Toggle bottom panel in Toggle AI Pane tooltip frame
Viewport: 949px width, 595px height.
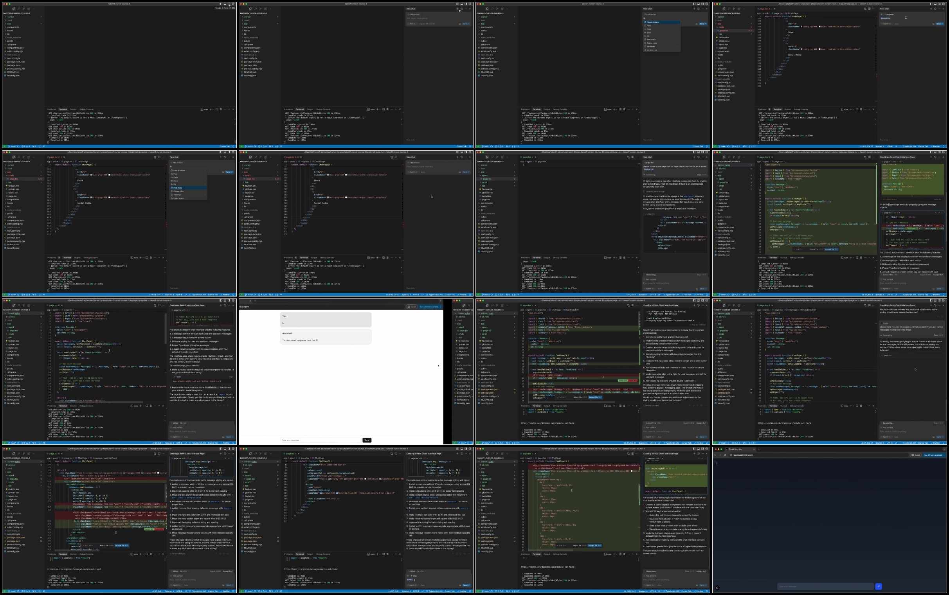click(225, 4)
